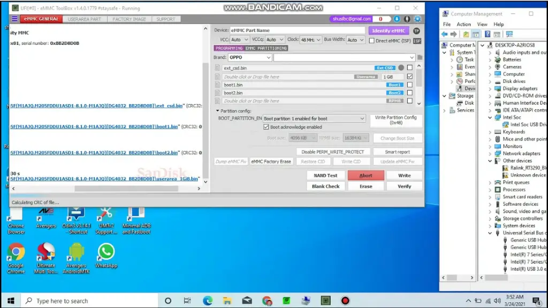Open BOOT_PARTITION_EN dropdown
This screenshot has width=548, height=308.
[314, 119]
